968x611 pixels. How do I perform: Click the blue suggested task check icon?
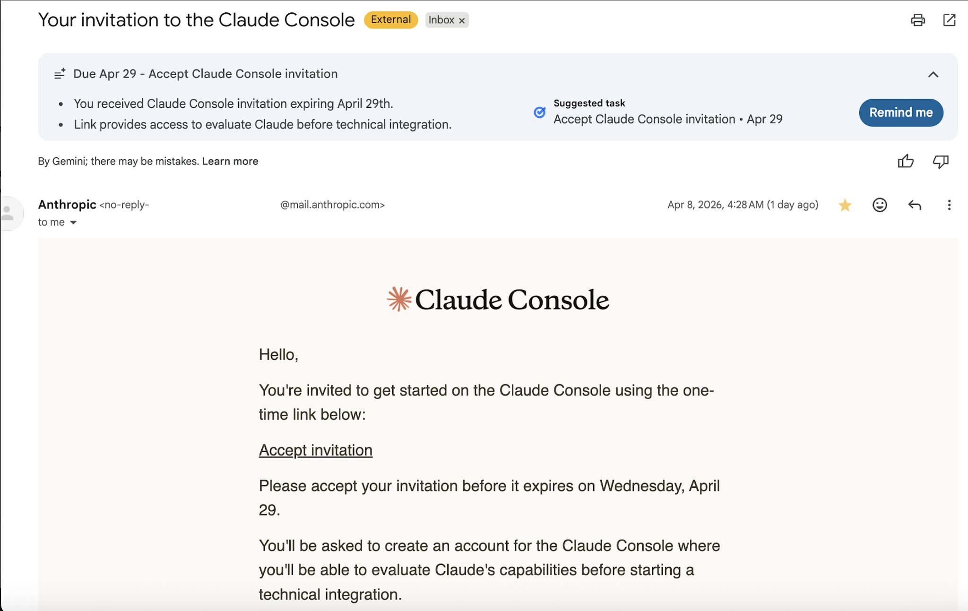(x=539, y=112)
